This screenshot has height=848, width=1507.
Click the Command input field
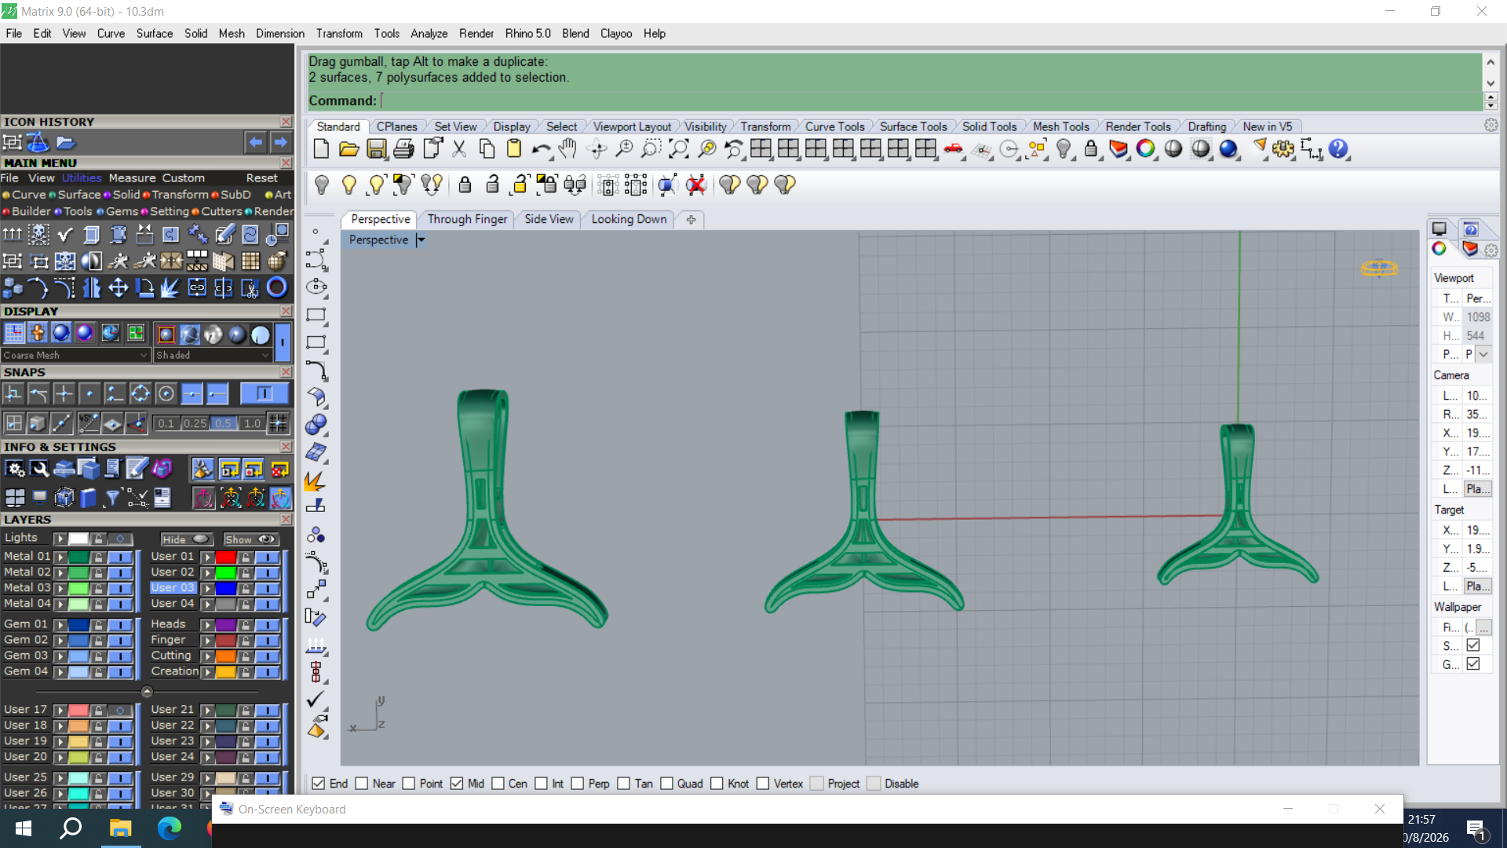930,101
